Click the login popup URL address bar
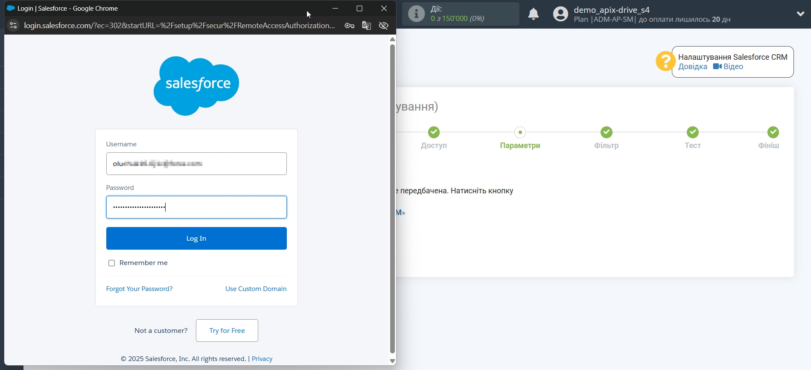The height and width of the screenshot is (370, 811). (179, 26)
